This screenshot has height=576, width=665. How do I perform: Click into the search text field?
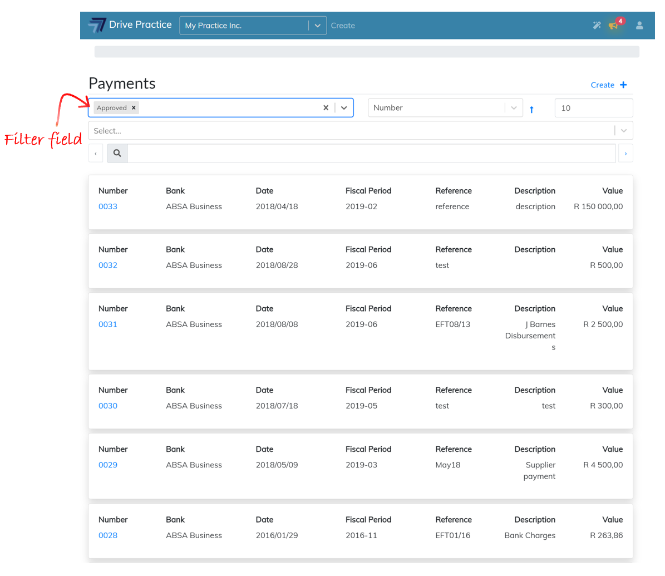coord(372,153)
